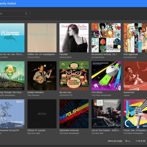Open the Fairytale album cover
Screen dimensions: 147x147
click(x=74, y=38)
